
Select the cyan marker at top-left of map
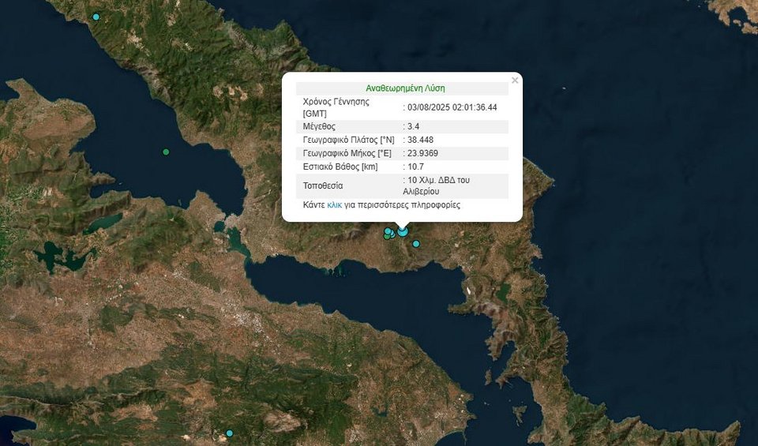(96, 17)
